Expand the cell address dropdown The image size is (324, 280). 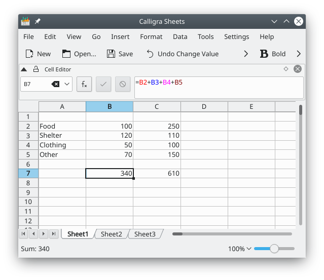67,85
